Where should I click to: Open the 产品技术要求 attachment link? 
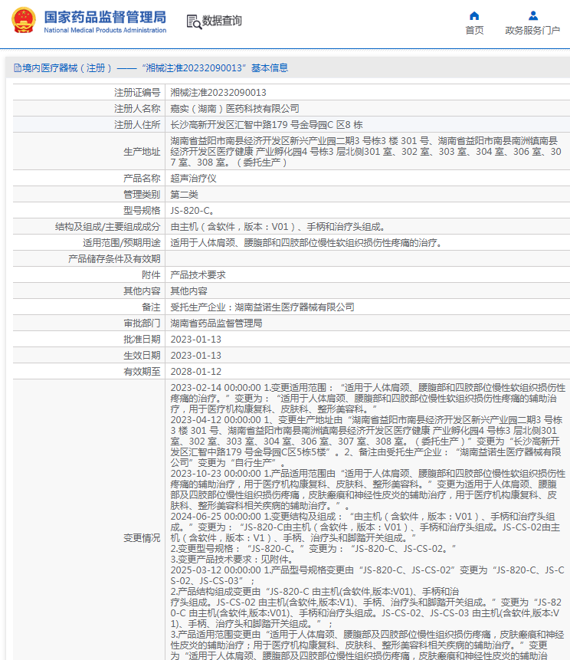[x=198, y=275]
